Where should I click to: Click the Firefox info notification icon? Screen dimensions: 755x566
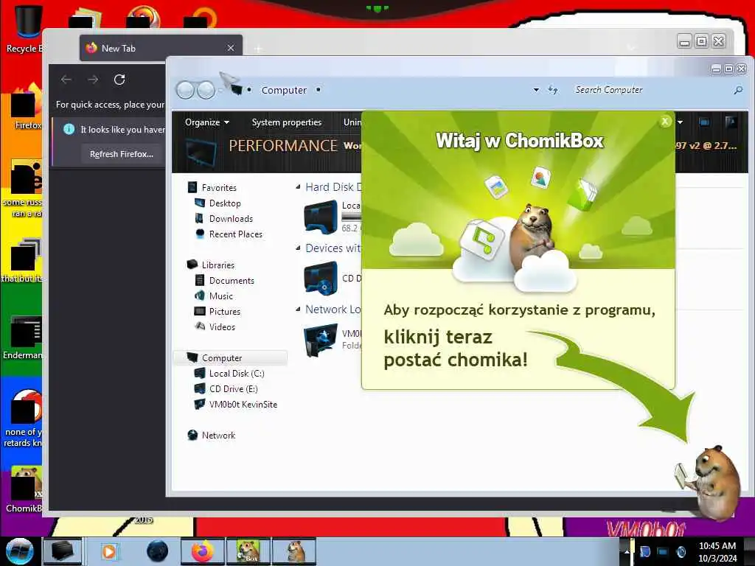coord(69,129)
